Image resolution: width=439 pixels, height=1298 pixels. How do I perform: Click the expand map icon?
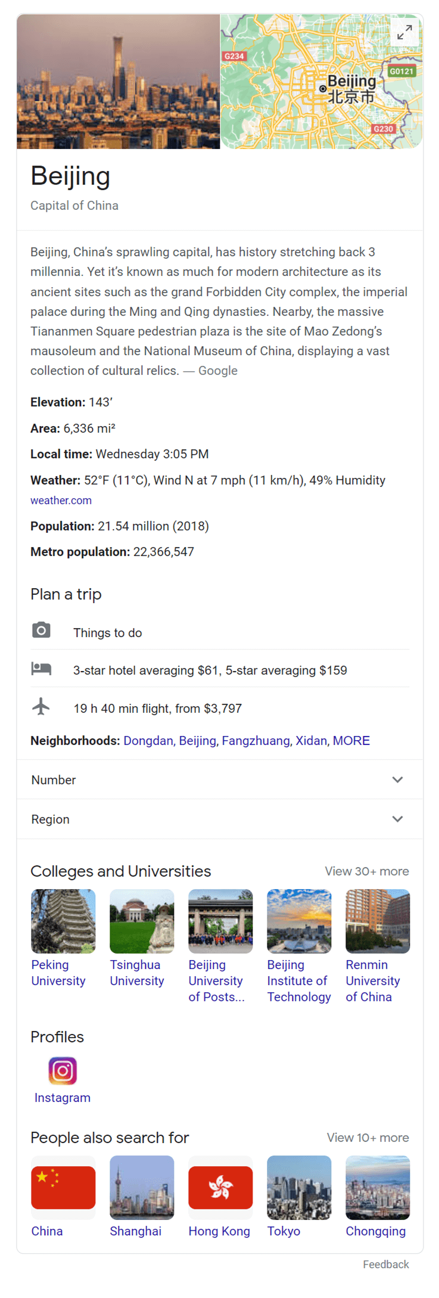click(404, 32)
